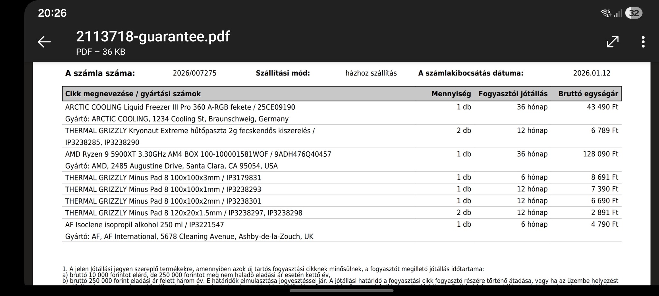Tap the Wi-Fi status icon
The width and height of the screenshot is (659, 296).
(606, 13)
